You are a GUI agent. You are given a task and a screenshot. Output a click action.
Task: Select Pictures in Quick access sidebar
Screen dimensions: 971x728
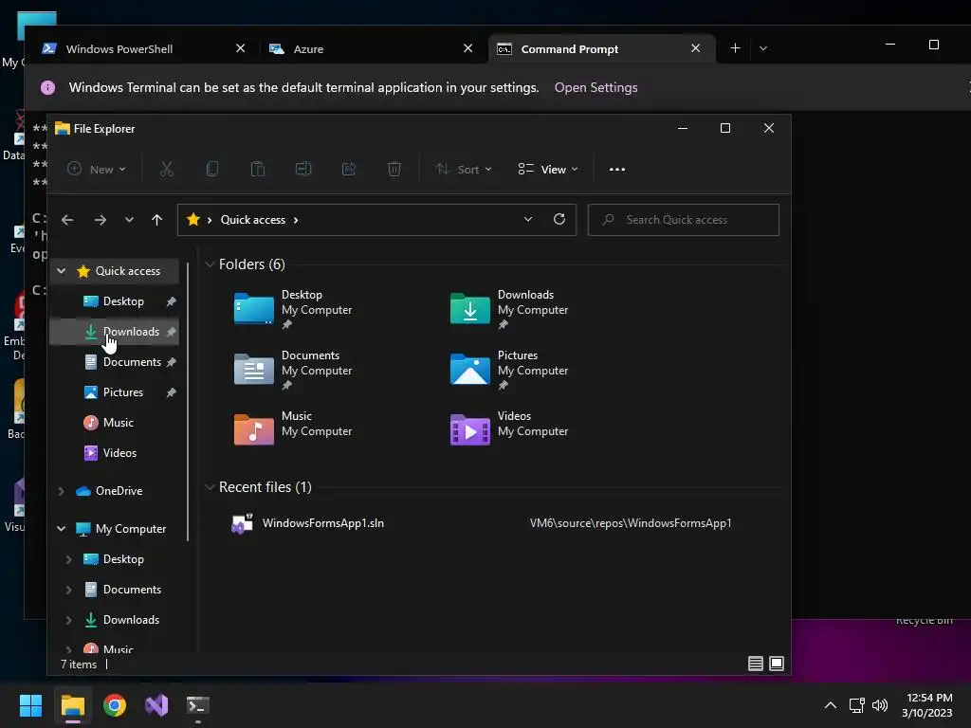(114, 392)
